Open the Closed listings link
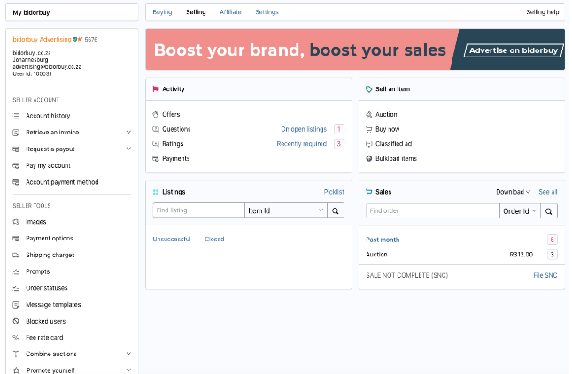Viewport: 572px width, 374px height. point(214,240)
